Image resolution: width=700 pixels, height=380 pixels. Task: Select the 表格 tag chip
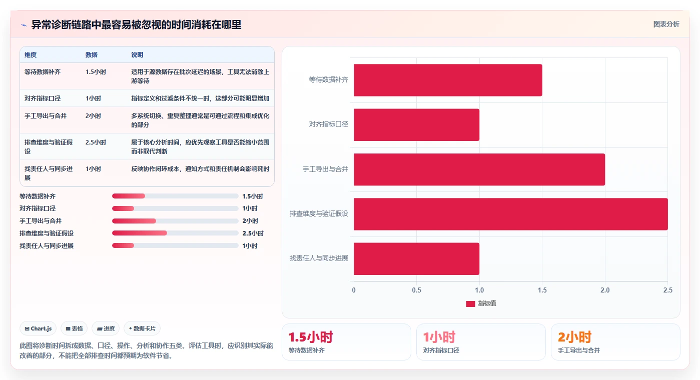[x=74, y=328]
